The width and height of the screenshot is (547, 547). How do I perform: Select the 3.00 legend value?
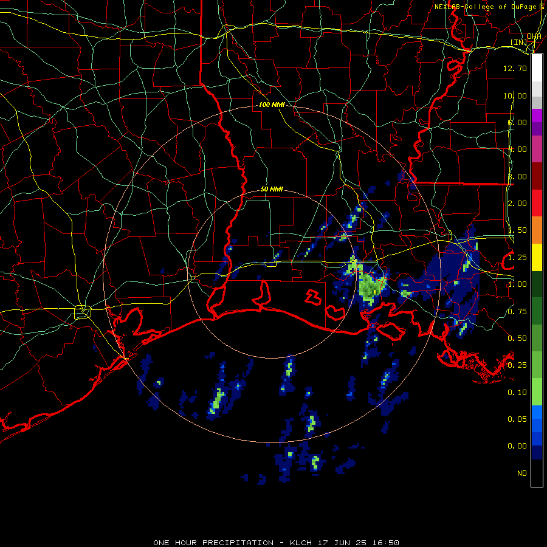click(517, 176)
